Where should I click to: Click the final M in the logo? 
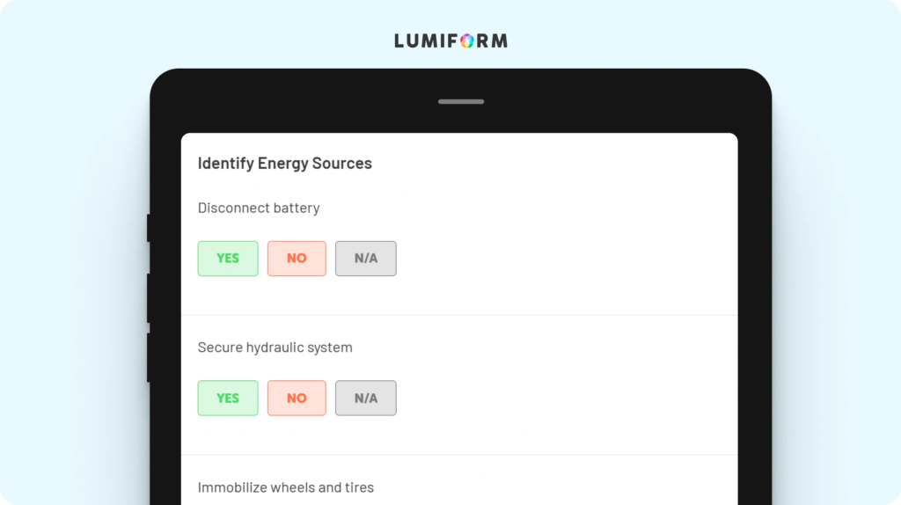pos(500,40)
